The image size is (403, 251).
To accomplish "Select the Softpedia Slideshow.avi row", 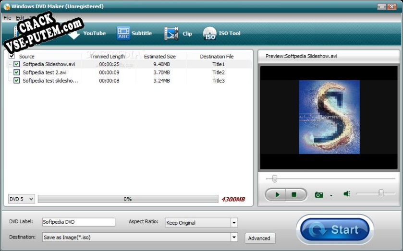I will click(129, 64).
